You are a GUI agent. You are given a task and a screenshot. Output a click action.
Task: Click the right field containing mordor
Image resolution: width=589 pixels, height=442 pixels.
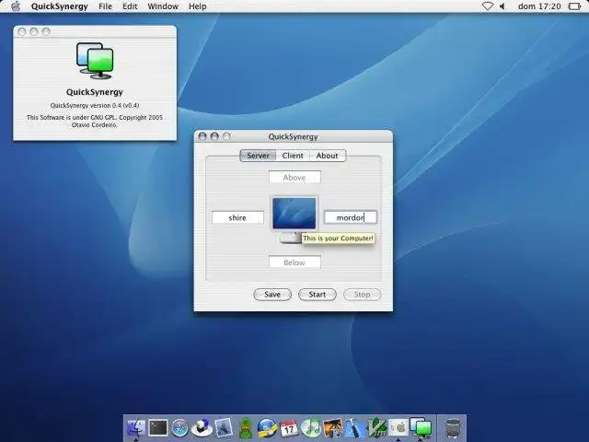[351, 217]
